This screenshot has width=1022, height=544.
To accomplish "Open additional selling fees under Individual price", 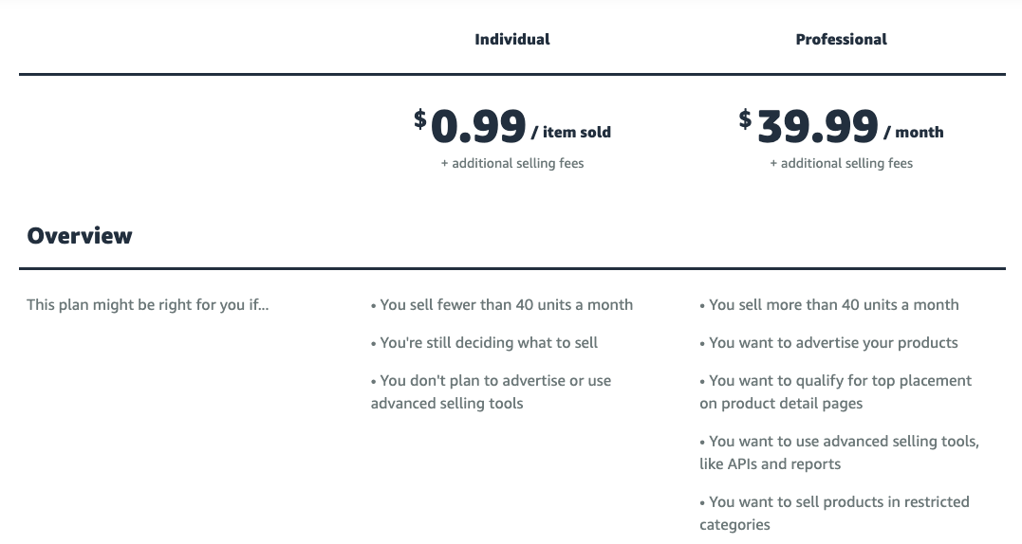I will pos(512,164).
